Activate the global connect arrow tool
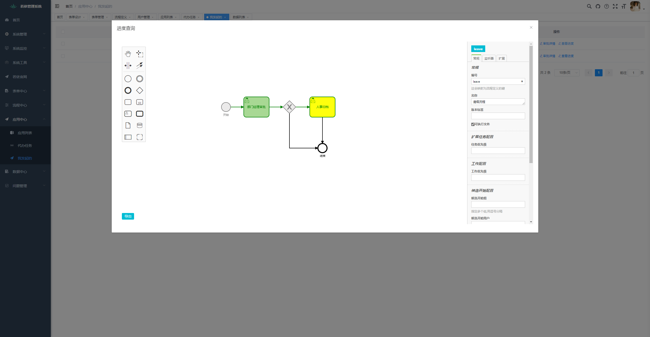650x337 pixels. [140, 65]
